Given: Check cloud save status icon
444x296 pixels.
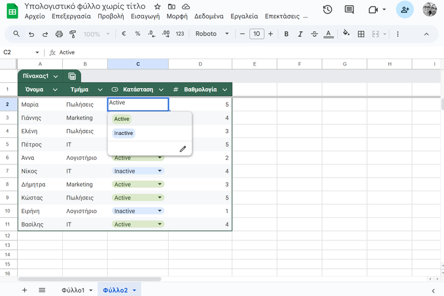Looking at the screenshot, I should 186,7.
